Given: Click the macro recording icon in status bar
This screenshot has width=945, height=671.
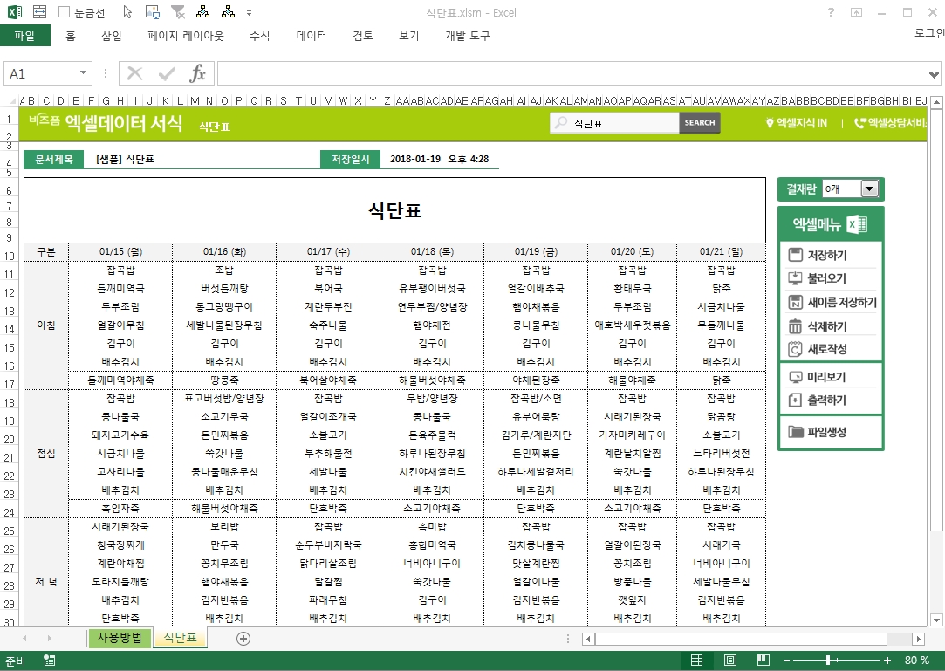Looking at the screenshot, I should click(49, 661).
